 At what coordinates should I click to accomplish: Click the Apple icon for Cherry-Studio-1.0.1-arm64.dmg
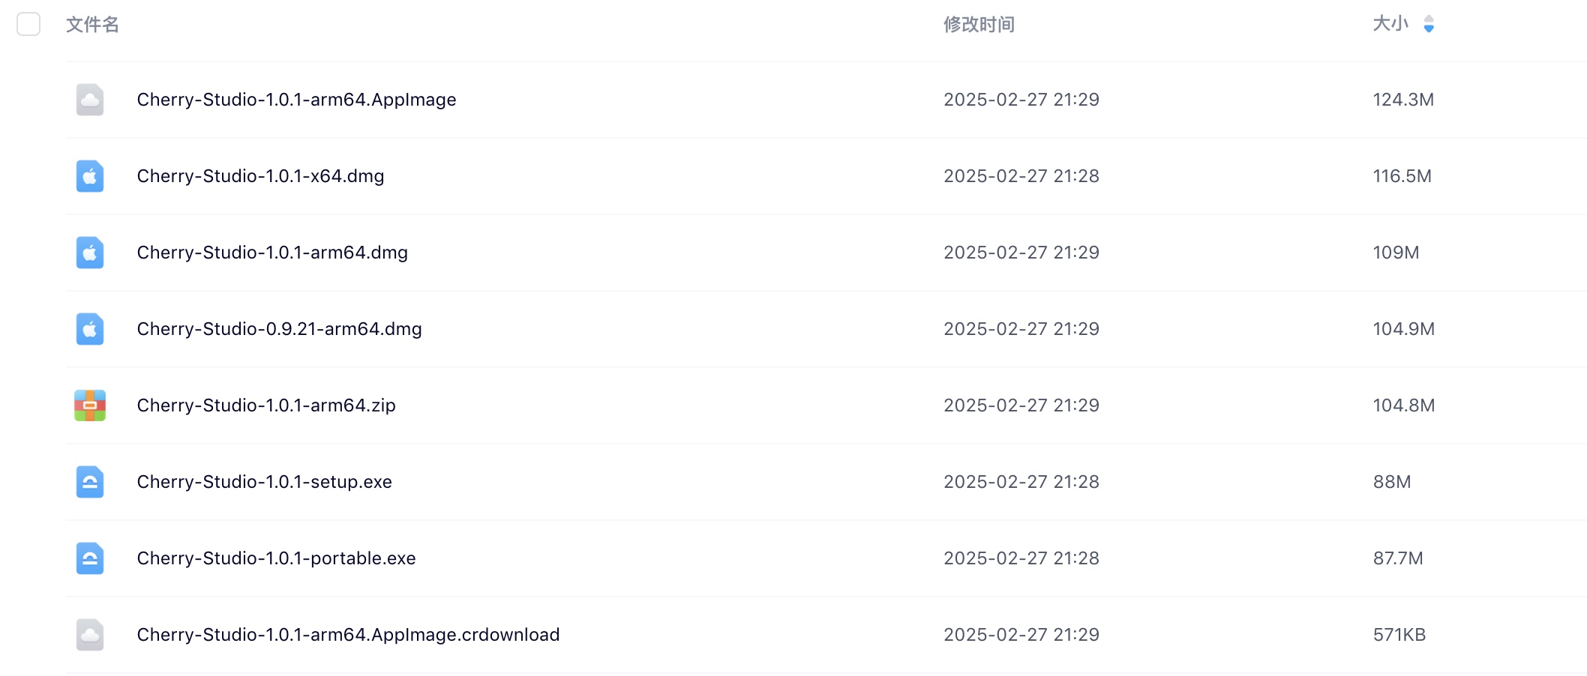click(89, 252)
